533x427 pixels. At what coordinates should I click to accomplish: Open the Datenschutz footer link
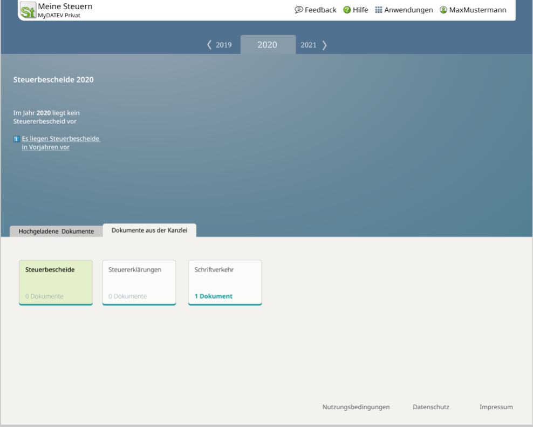point(430,407)
